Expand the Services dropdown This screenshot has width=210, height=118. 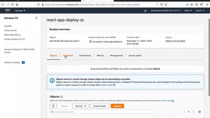20,10
